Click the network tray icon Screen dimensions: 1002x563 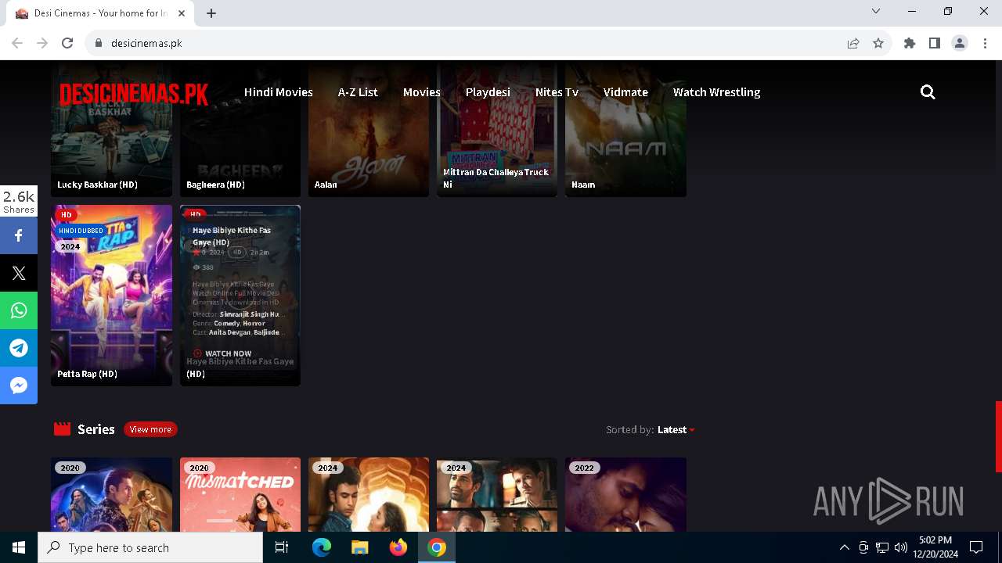click(x=882, y=547)
